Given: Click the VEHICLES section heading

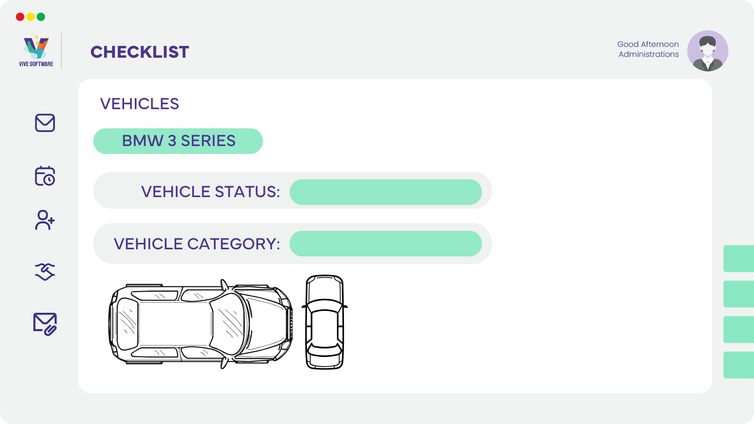Looking at the screenshot, I should click(139, 104).
